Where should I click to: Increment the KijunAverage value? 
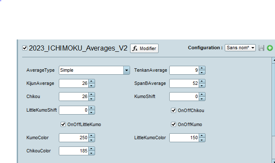coord(91,81)
